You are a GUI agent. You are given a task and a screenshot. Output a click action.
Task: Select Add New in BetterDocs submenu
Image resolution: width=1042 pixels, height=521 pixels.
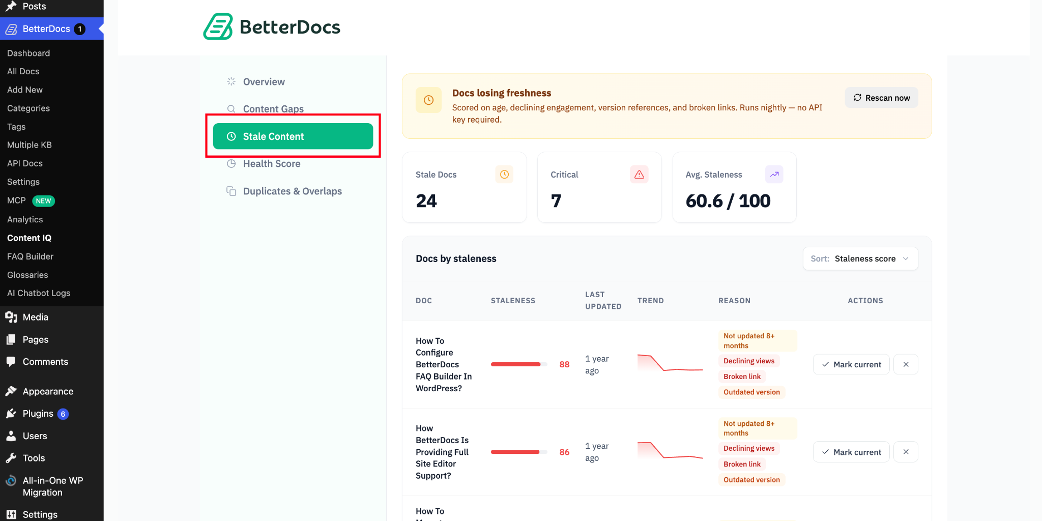[x=25, y=90]
